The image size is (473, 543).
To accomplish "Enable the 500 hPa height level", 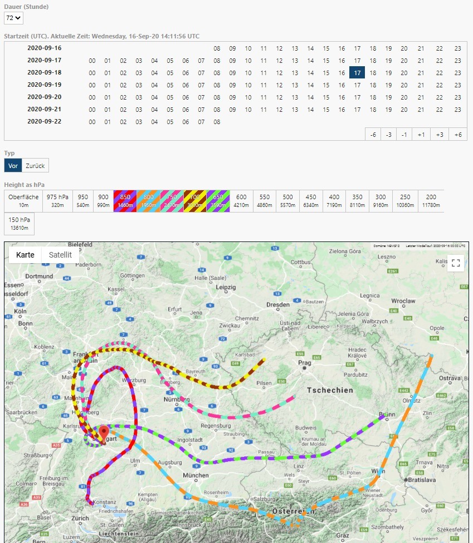I will point(287,200).
